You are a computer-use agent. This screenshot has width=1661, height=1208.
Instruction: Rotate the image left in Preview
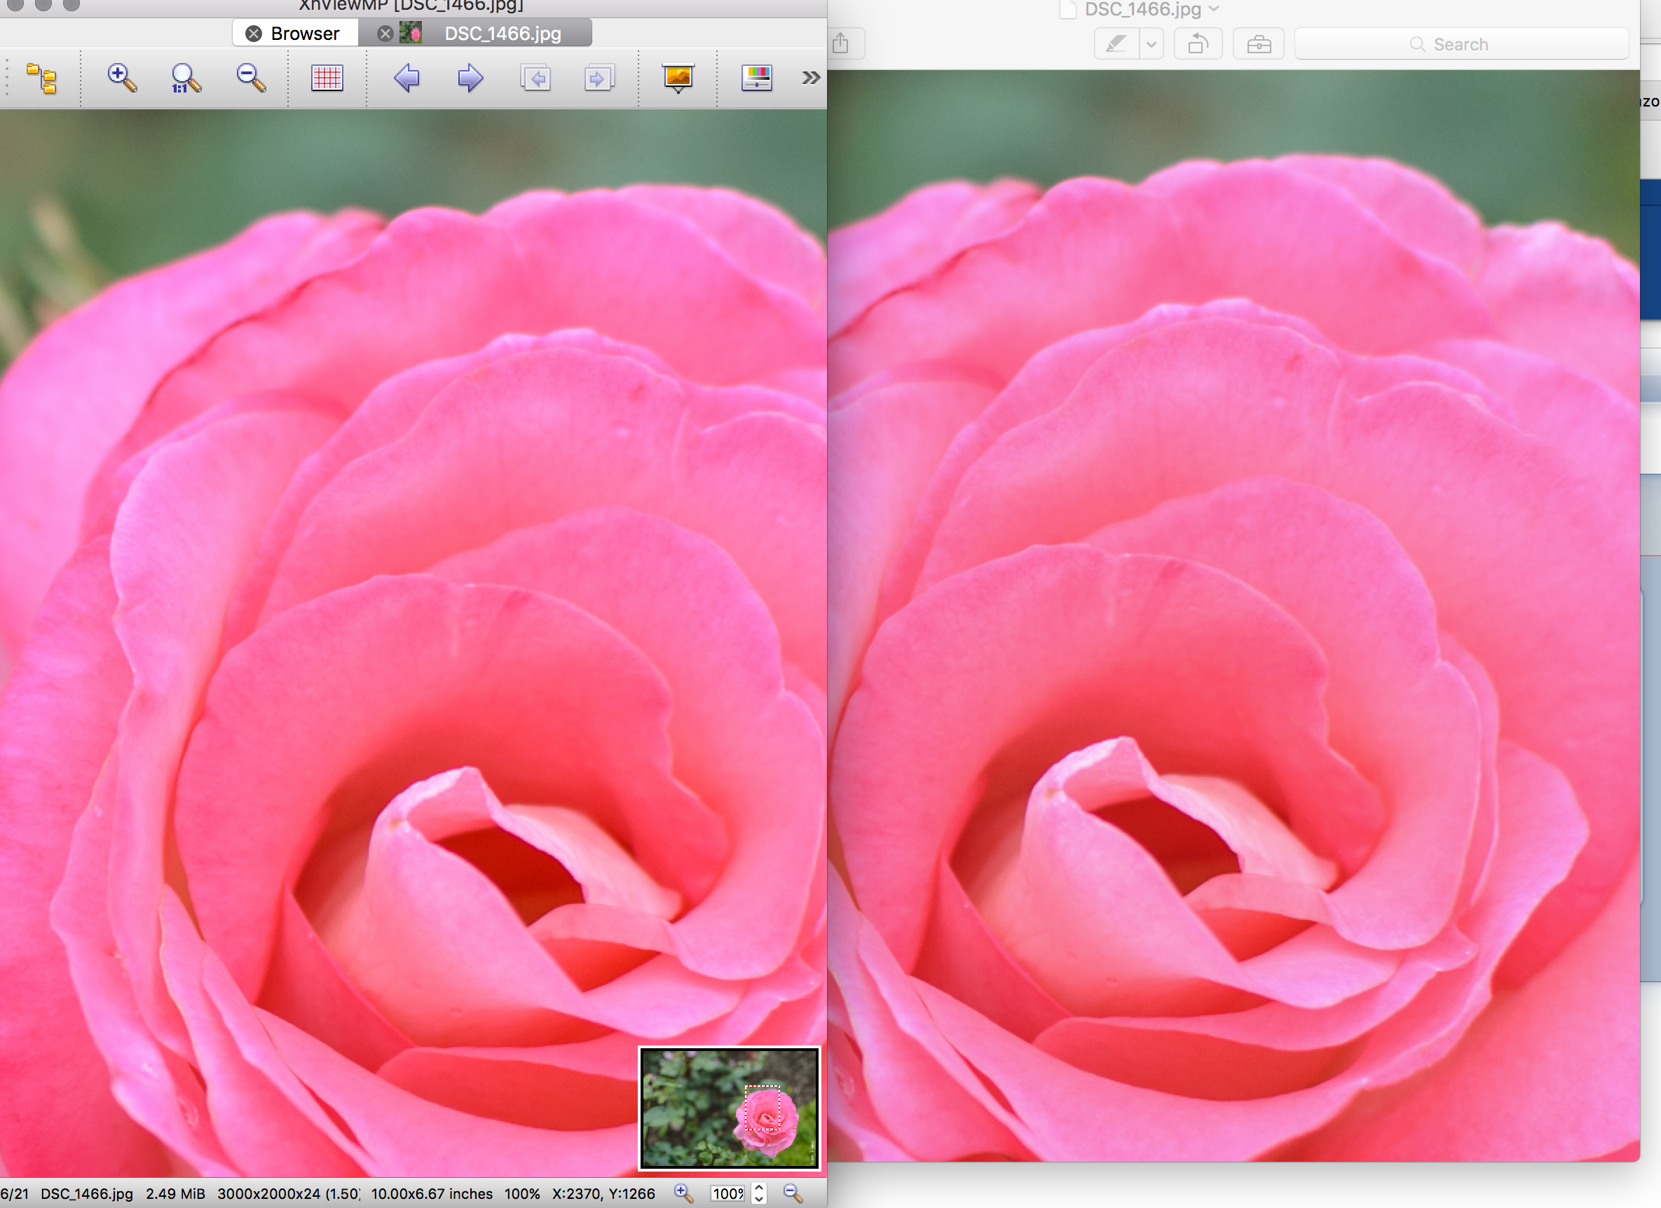click(x=1198, y=44)
